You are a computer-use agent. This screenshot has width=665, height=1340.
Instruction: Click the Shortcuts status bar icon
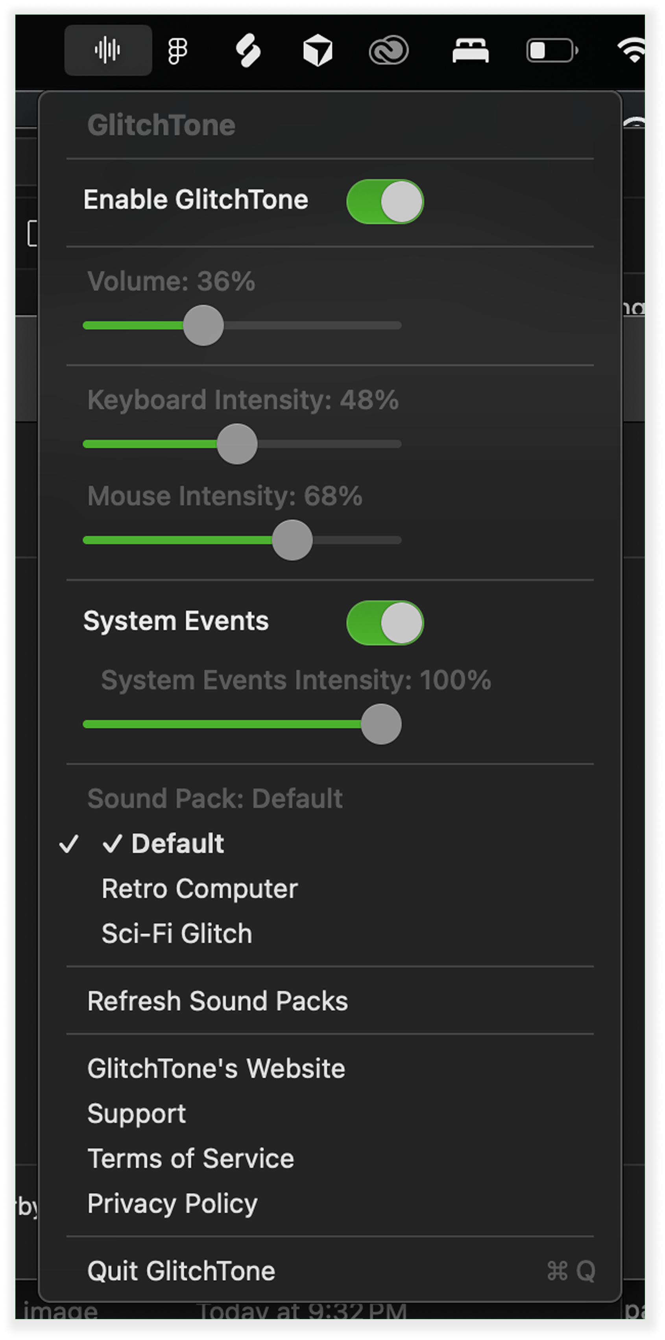click(248, 50)
